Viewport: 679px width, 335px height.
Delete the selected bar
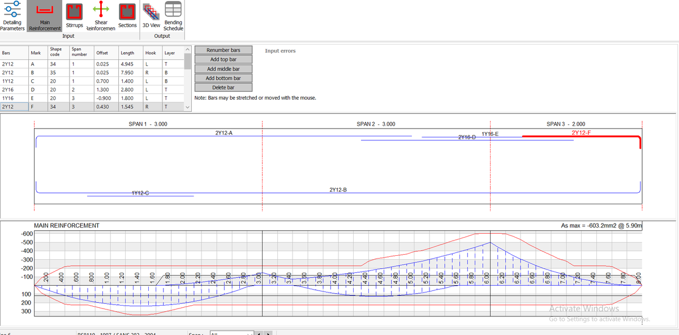[223, 88]
